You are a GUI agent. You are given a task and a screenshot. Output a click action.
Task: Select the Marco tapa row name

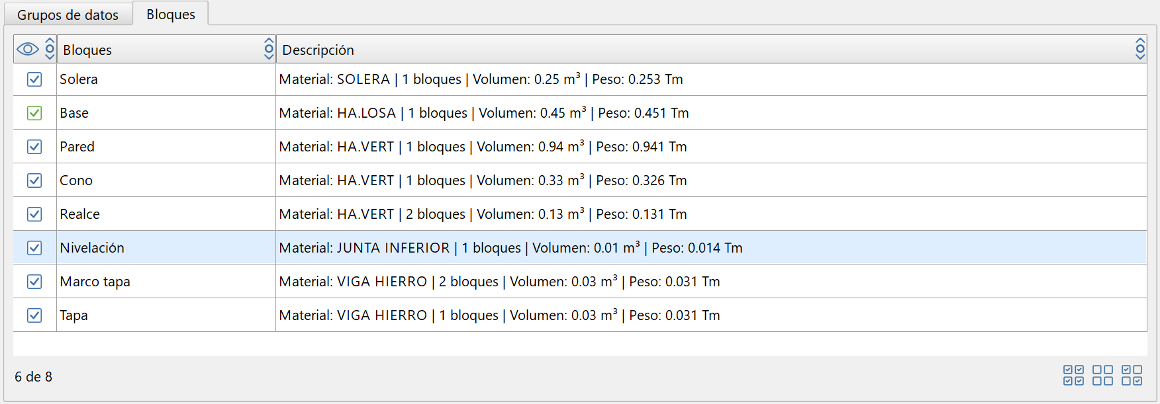click(x=95, y=282)
